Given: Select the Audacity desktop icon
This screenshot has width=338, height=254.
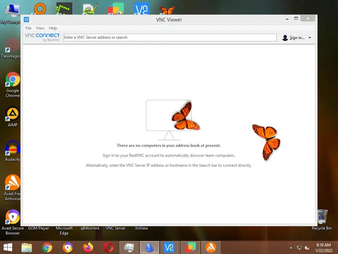Looking at the screenshot, I should [x=13, y=151].
